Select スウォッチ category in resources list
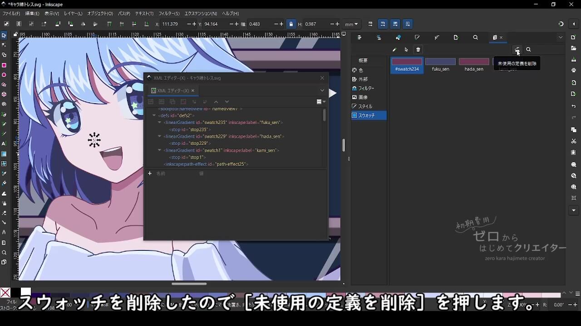 point(369,115)
